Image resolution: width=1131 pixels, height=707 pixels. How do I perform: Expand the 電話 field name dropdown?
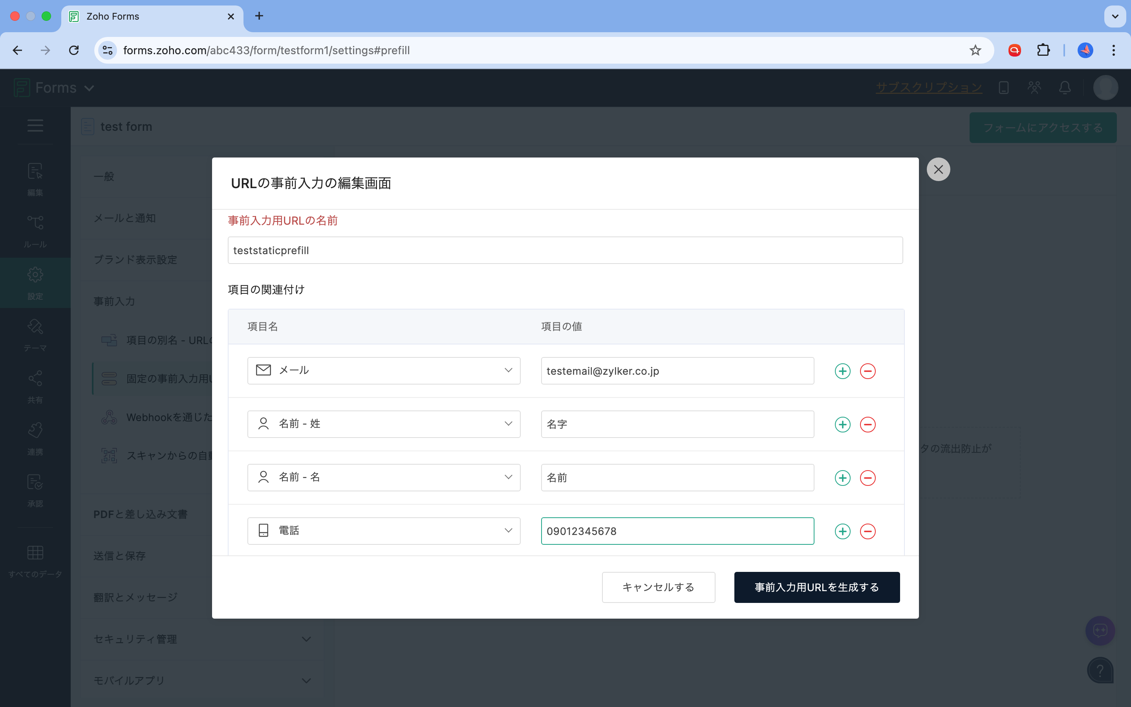pos(383,530)
